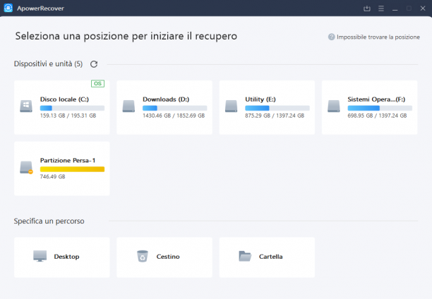Click the 698.95 GB / 1397.24 GB text
The image size is (432, 299).
[x=377, y=116]
